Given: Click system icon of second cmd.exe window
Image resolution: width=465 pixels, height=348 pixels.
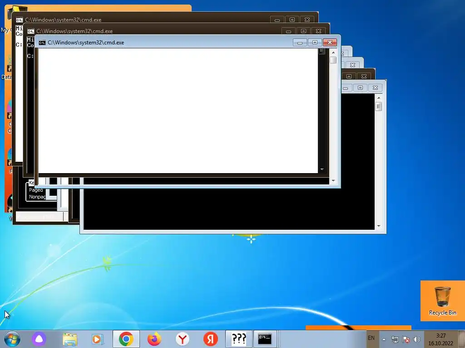Looking at the screenshot, I should tap(31, 31).
